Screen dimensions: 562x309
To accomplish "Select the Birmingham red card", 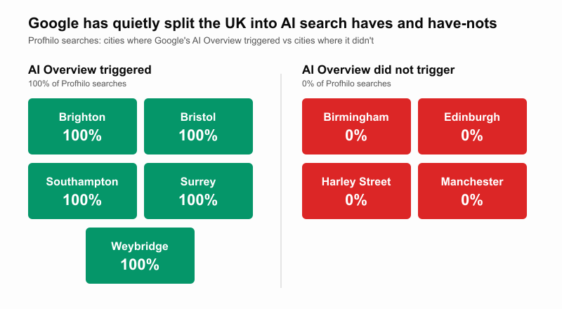I will pos(356,126).
